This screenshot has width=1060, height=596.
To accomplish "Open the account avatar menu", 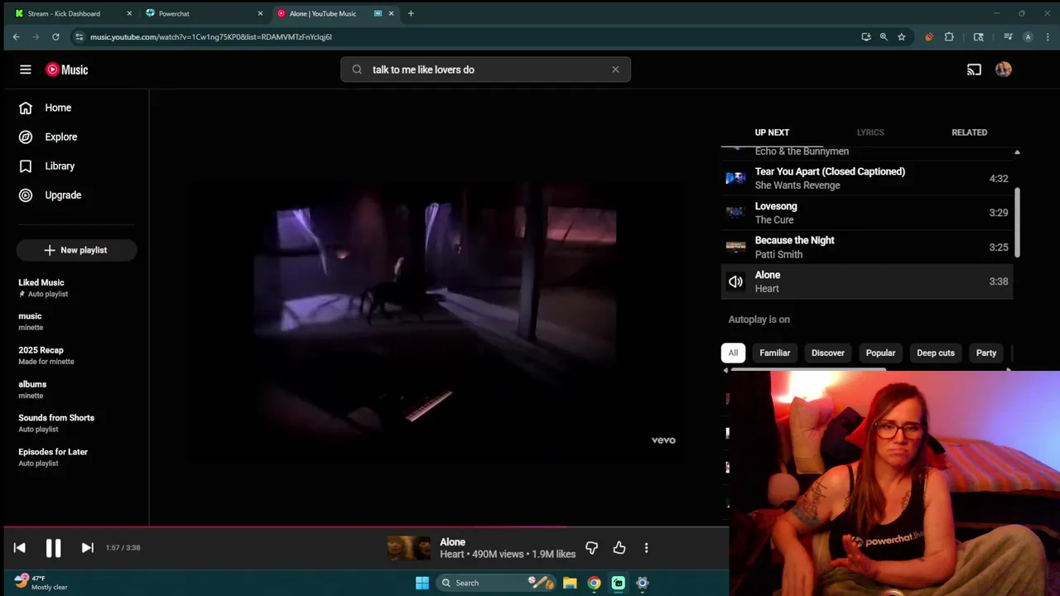I will pyautogui.click(x=1004, y=70).
